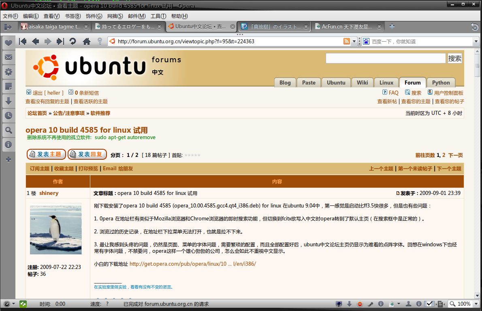Close the Ubuntu中文论坛 tab
Viewport: 482px width, 311px height.
click(233, 27)
